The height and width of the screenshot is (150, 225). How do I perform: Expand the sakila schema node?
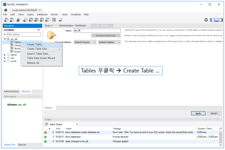pos(5,55)
